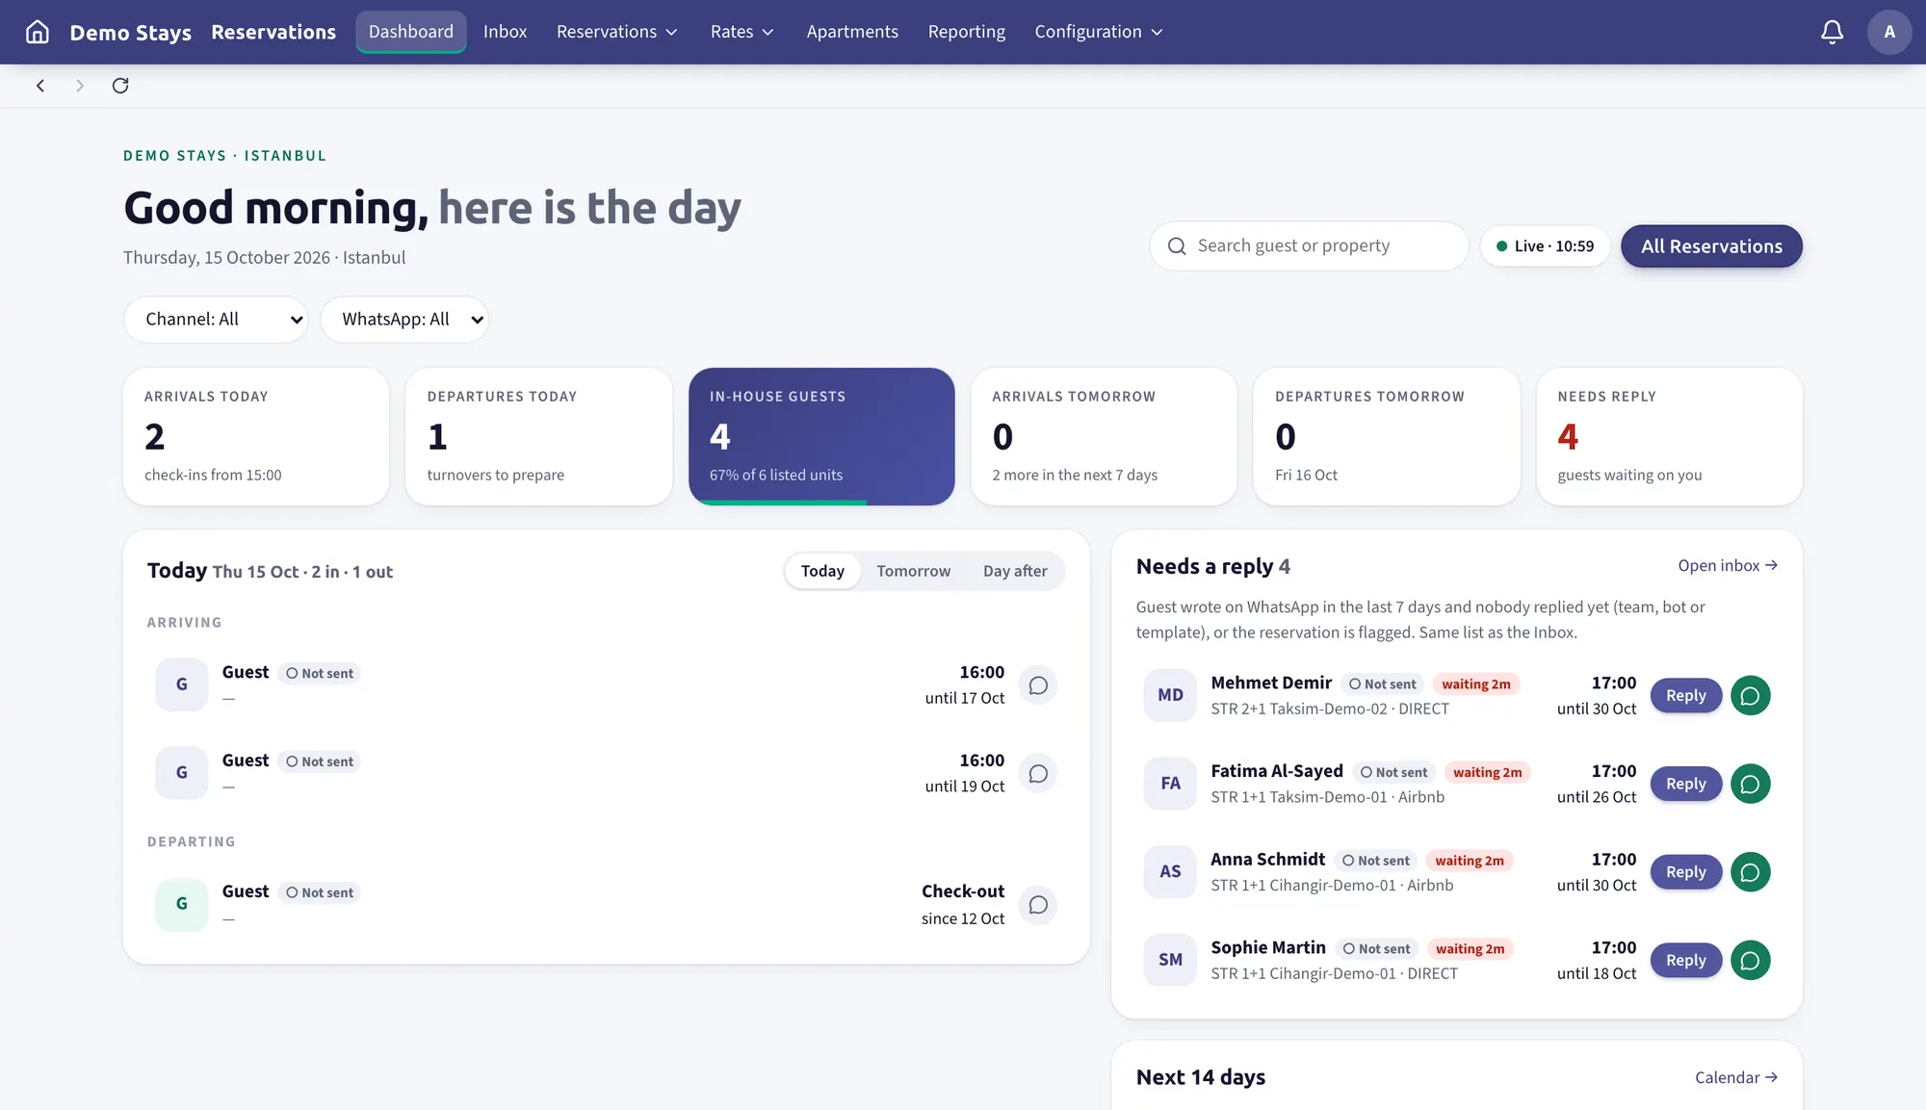The image size is (1926, 1110).
Task: Open the notifications bell
Action: tap(1832, 32)
